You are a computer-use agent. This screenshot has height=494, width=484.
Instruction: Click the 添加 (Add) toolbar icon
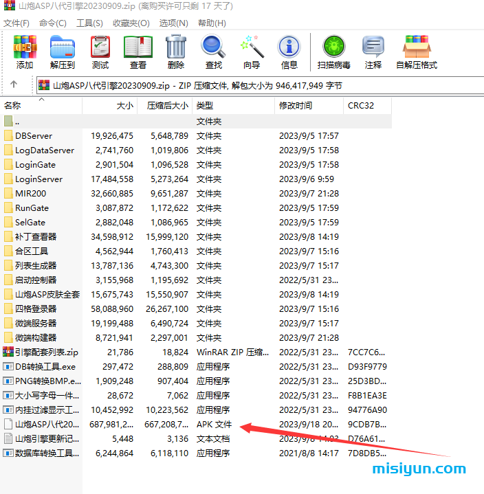tap(25, 47)
